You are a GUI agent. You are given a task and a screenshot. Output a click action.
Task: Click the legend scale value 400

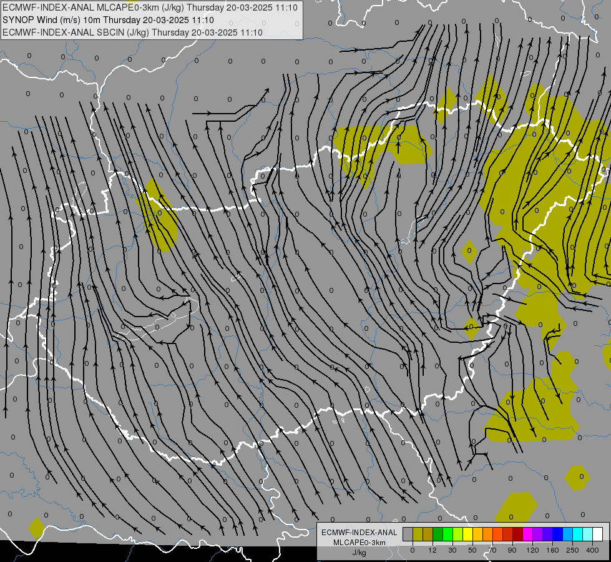coord(592,550)
